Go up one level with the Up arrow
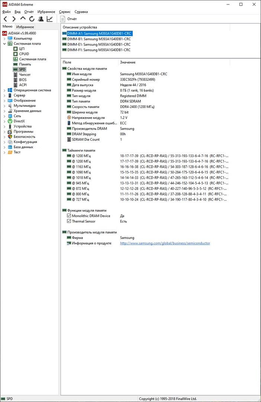This screenshot has height=402, width=261. [23, 19]
